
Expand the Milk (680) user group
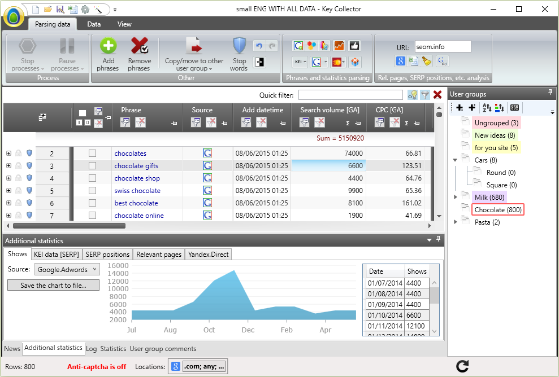pyautogui.click(x=456, y=197)
